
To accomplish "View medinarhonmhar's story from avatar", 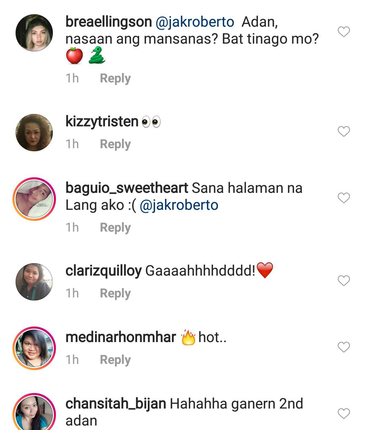I will (x=34, y=348).
